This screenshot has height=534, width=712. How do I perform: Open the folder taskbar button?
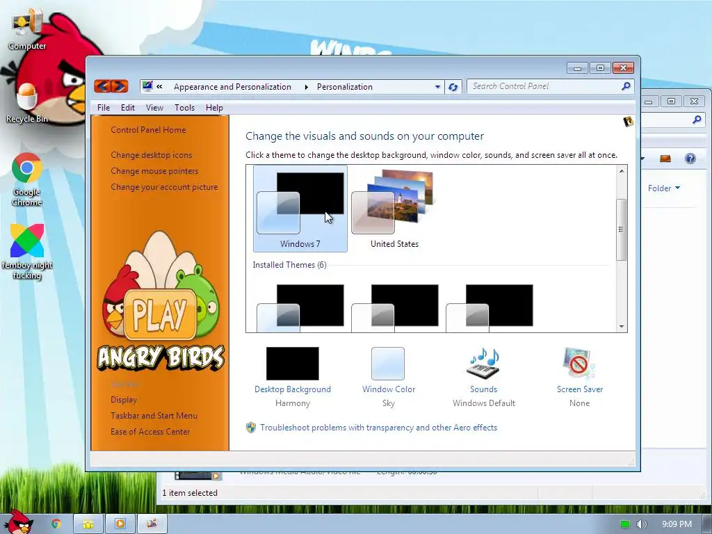pos(88,524)
